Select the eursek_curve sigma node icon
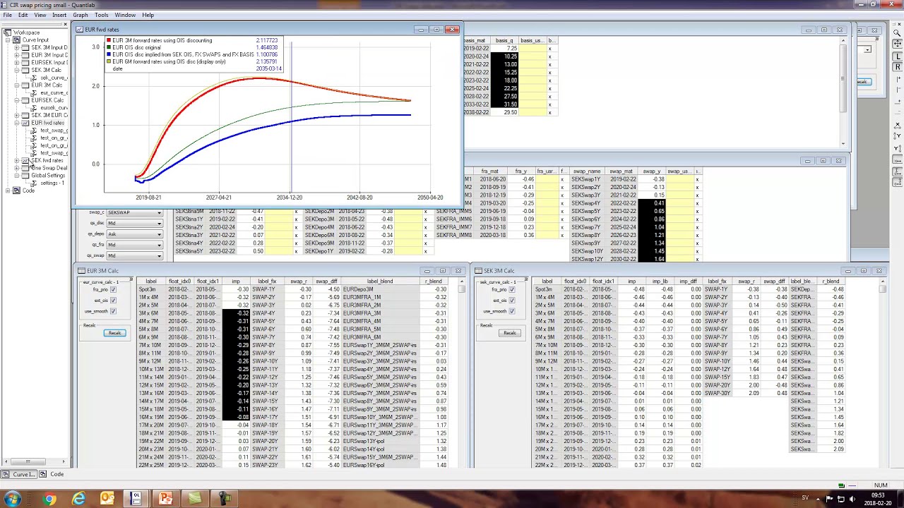This screenshot has width=904, height=508. click(x=34, y=108)
